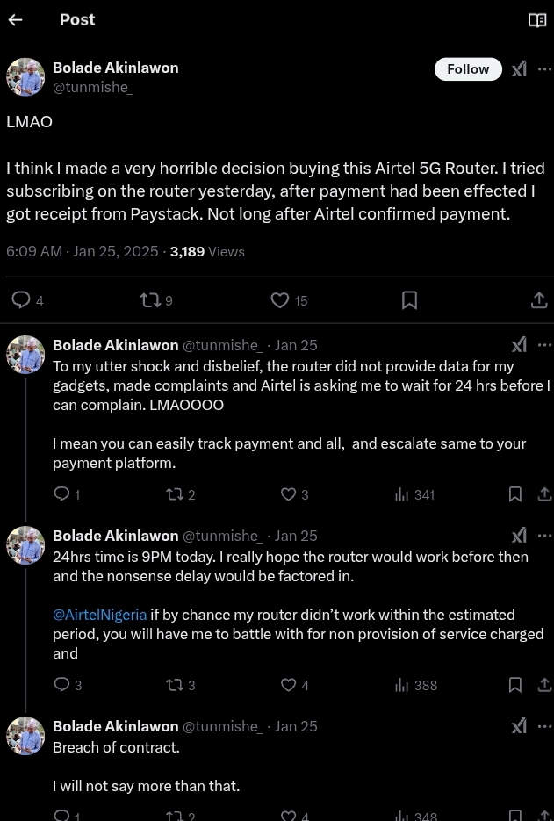Open more options on main post
Screen dimensions: 554x821
[x=545, y=69]
